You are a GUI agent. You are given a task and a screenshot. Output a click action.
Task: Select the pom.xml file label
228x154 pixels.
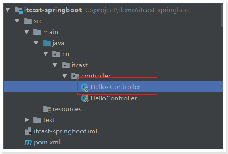tap(47, 142)
